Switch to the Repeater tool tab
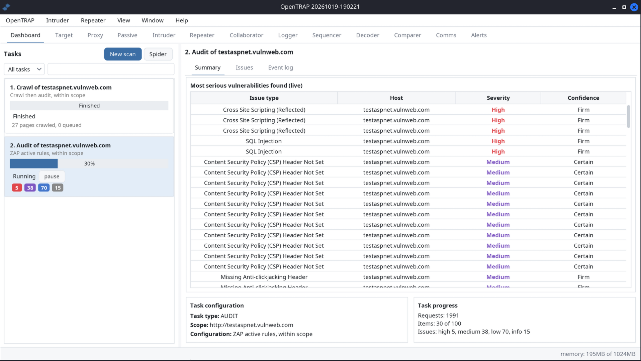This screenshot has width=641, height=361. pos(202,35)
